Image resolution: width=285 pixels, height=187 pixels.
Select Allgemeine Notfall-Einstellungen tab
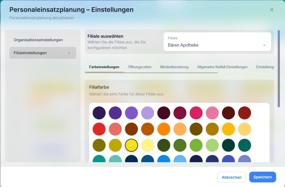click(222, 67)
